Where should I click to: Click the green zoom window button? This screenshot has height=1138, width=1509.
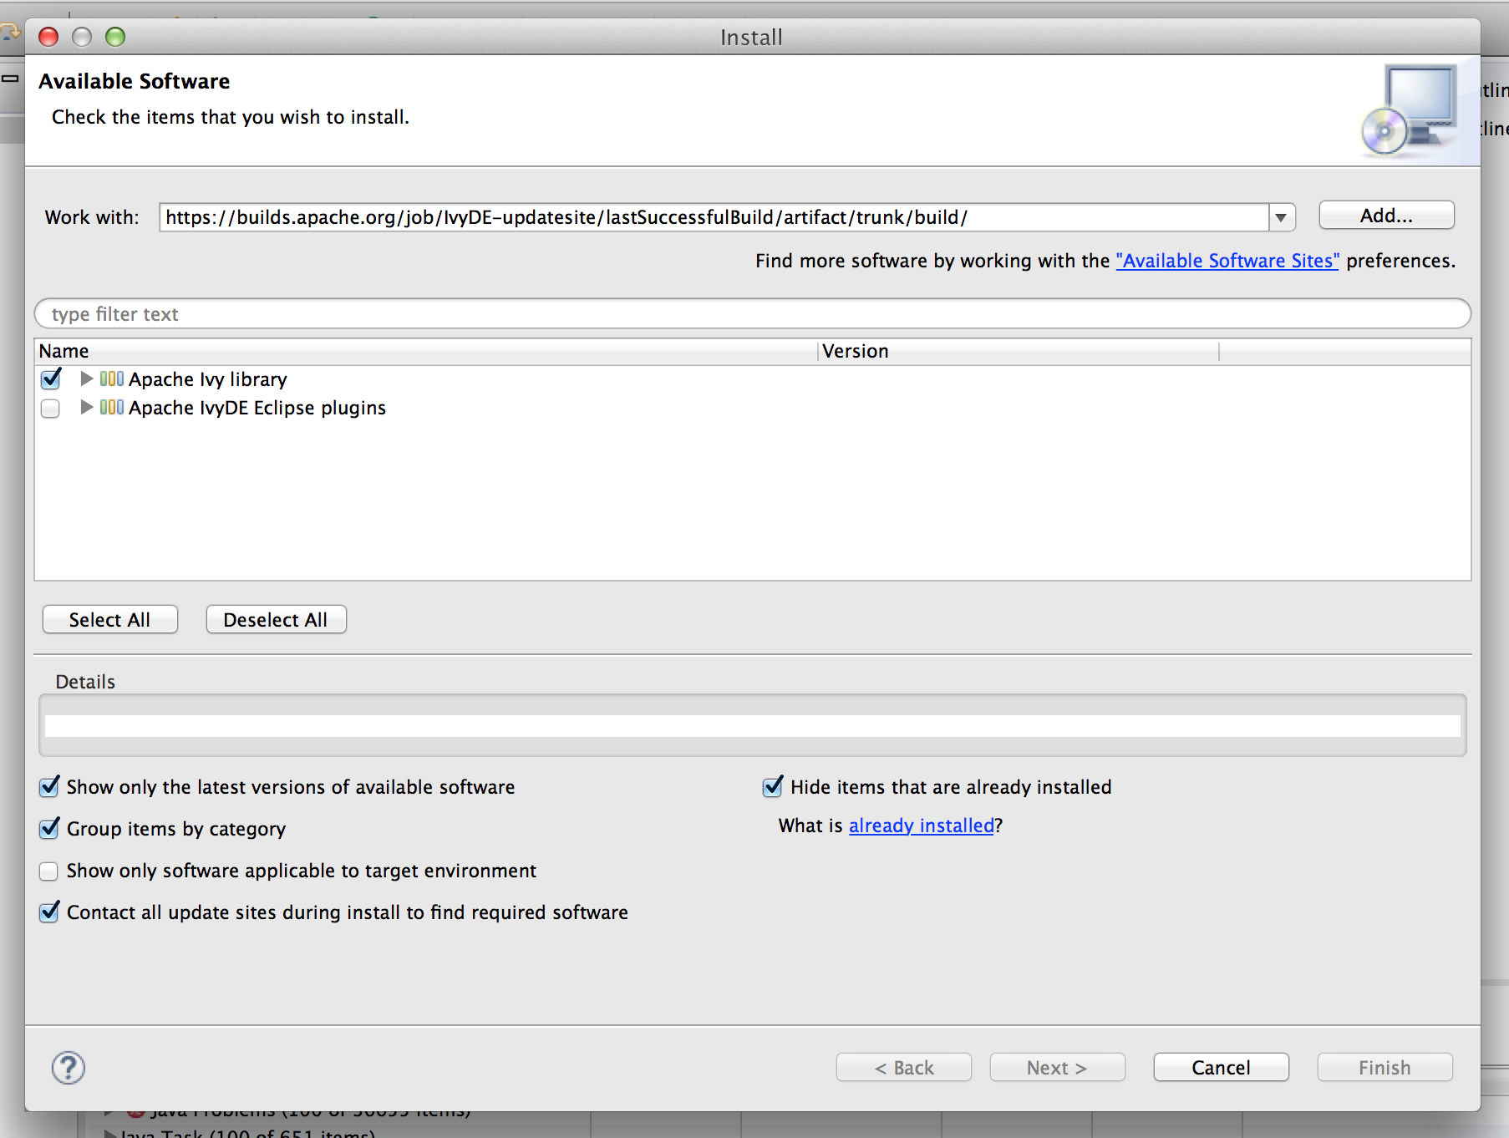coord(115,37)
